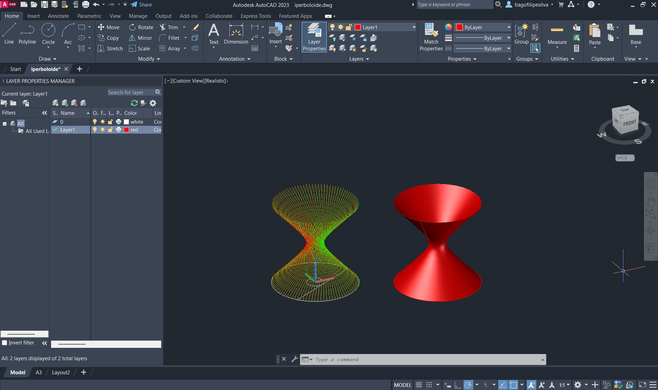Expand the Properties panel
Viewport: 658px width, 390px height.
pos(462,59)
